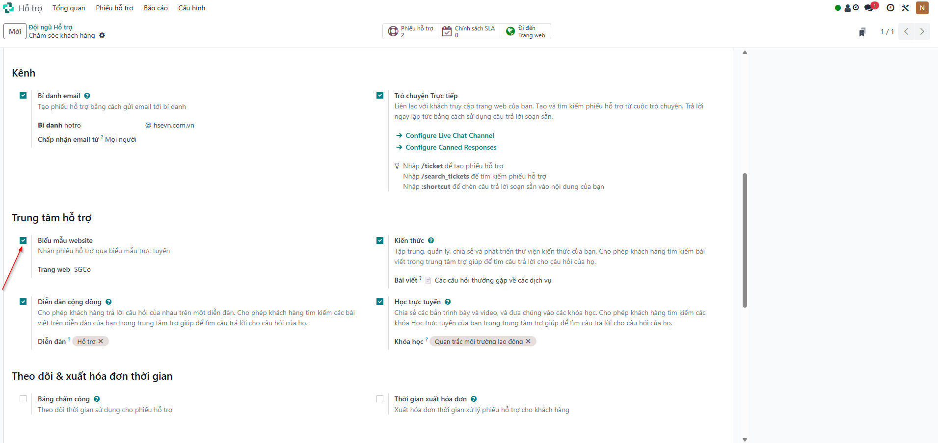Click the bookmark icon beside the pager
Viewport: 938px width, 443px height.
point(862,32)
